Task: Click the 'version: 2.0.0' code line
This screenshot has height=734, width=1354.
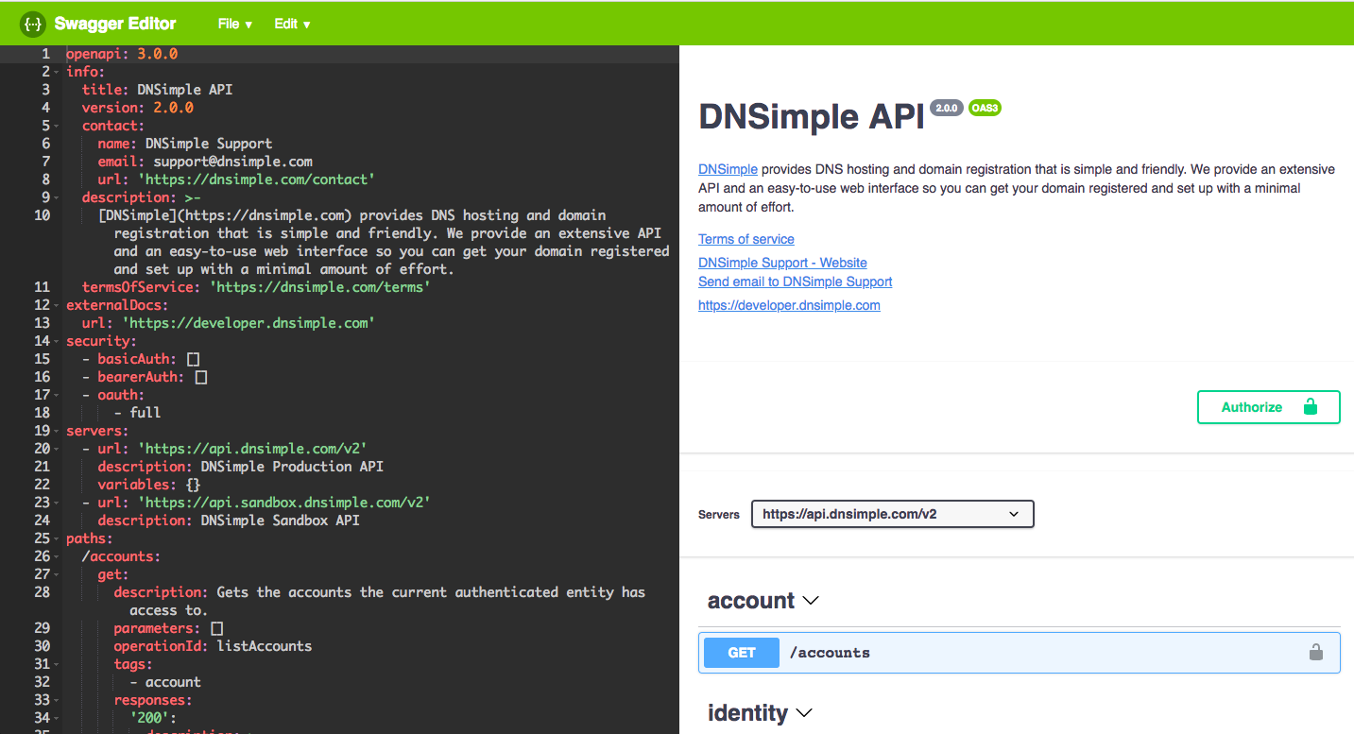Action: [x=138, y=108]
